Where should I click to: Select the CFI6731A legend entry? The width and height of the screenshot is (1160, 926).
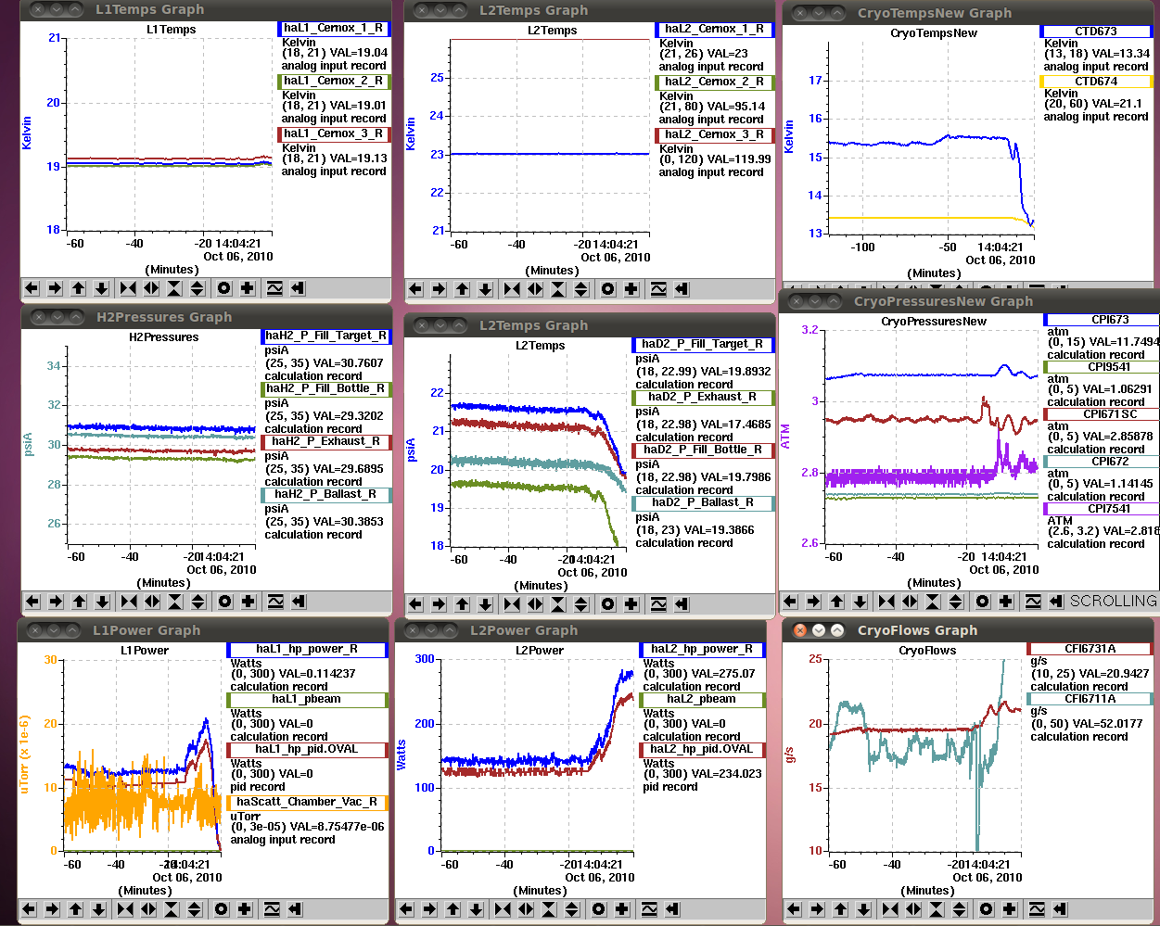click(1090, 650)
